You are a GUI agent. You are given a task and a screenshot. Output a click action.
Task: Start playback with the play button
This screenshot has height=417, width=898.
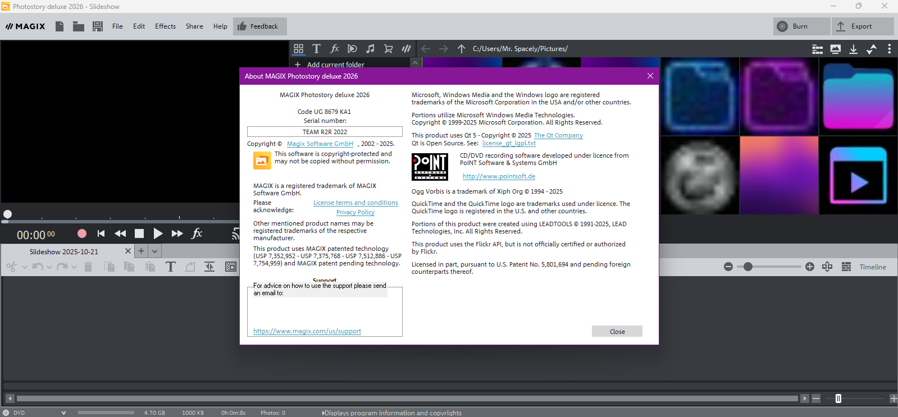[x=158, y=233]
